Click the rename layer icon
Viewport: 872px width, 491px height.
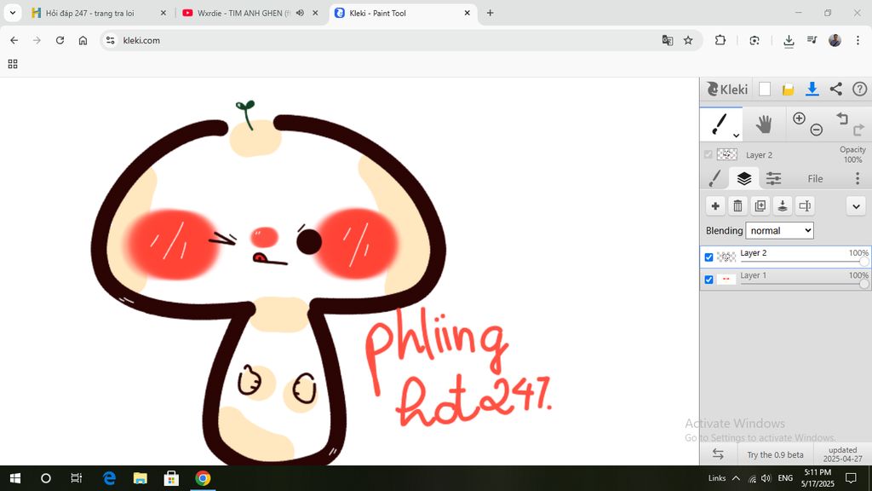pyautogui.click(x=805, y=206)
